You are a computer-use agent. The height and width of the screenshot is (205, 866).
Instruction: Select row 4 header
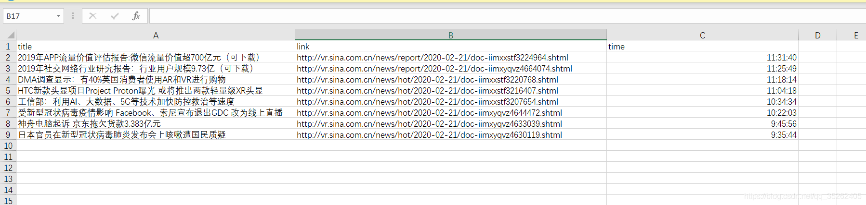8,80
